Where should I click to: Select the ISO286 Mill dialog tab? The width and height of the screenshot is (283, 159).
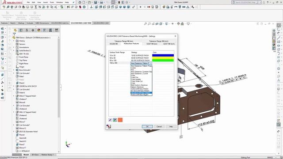coord(113,44)
